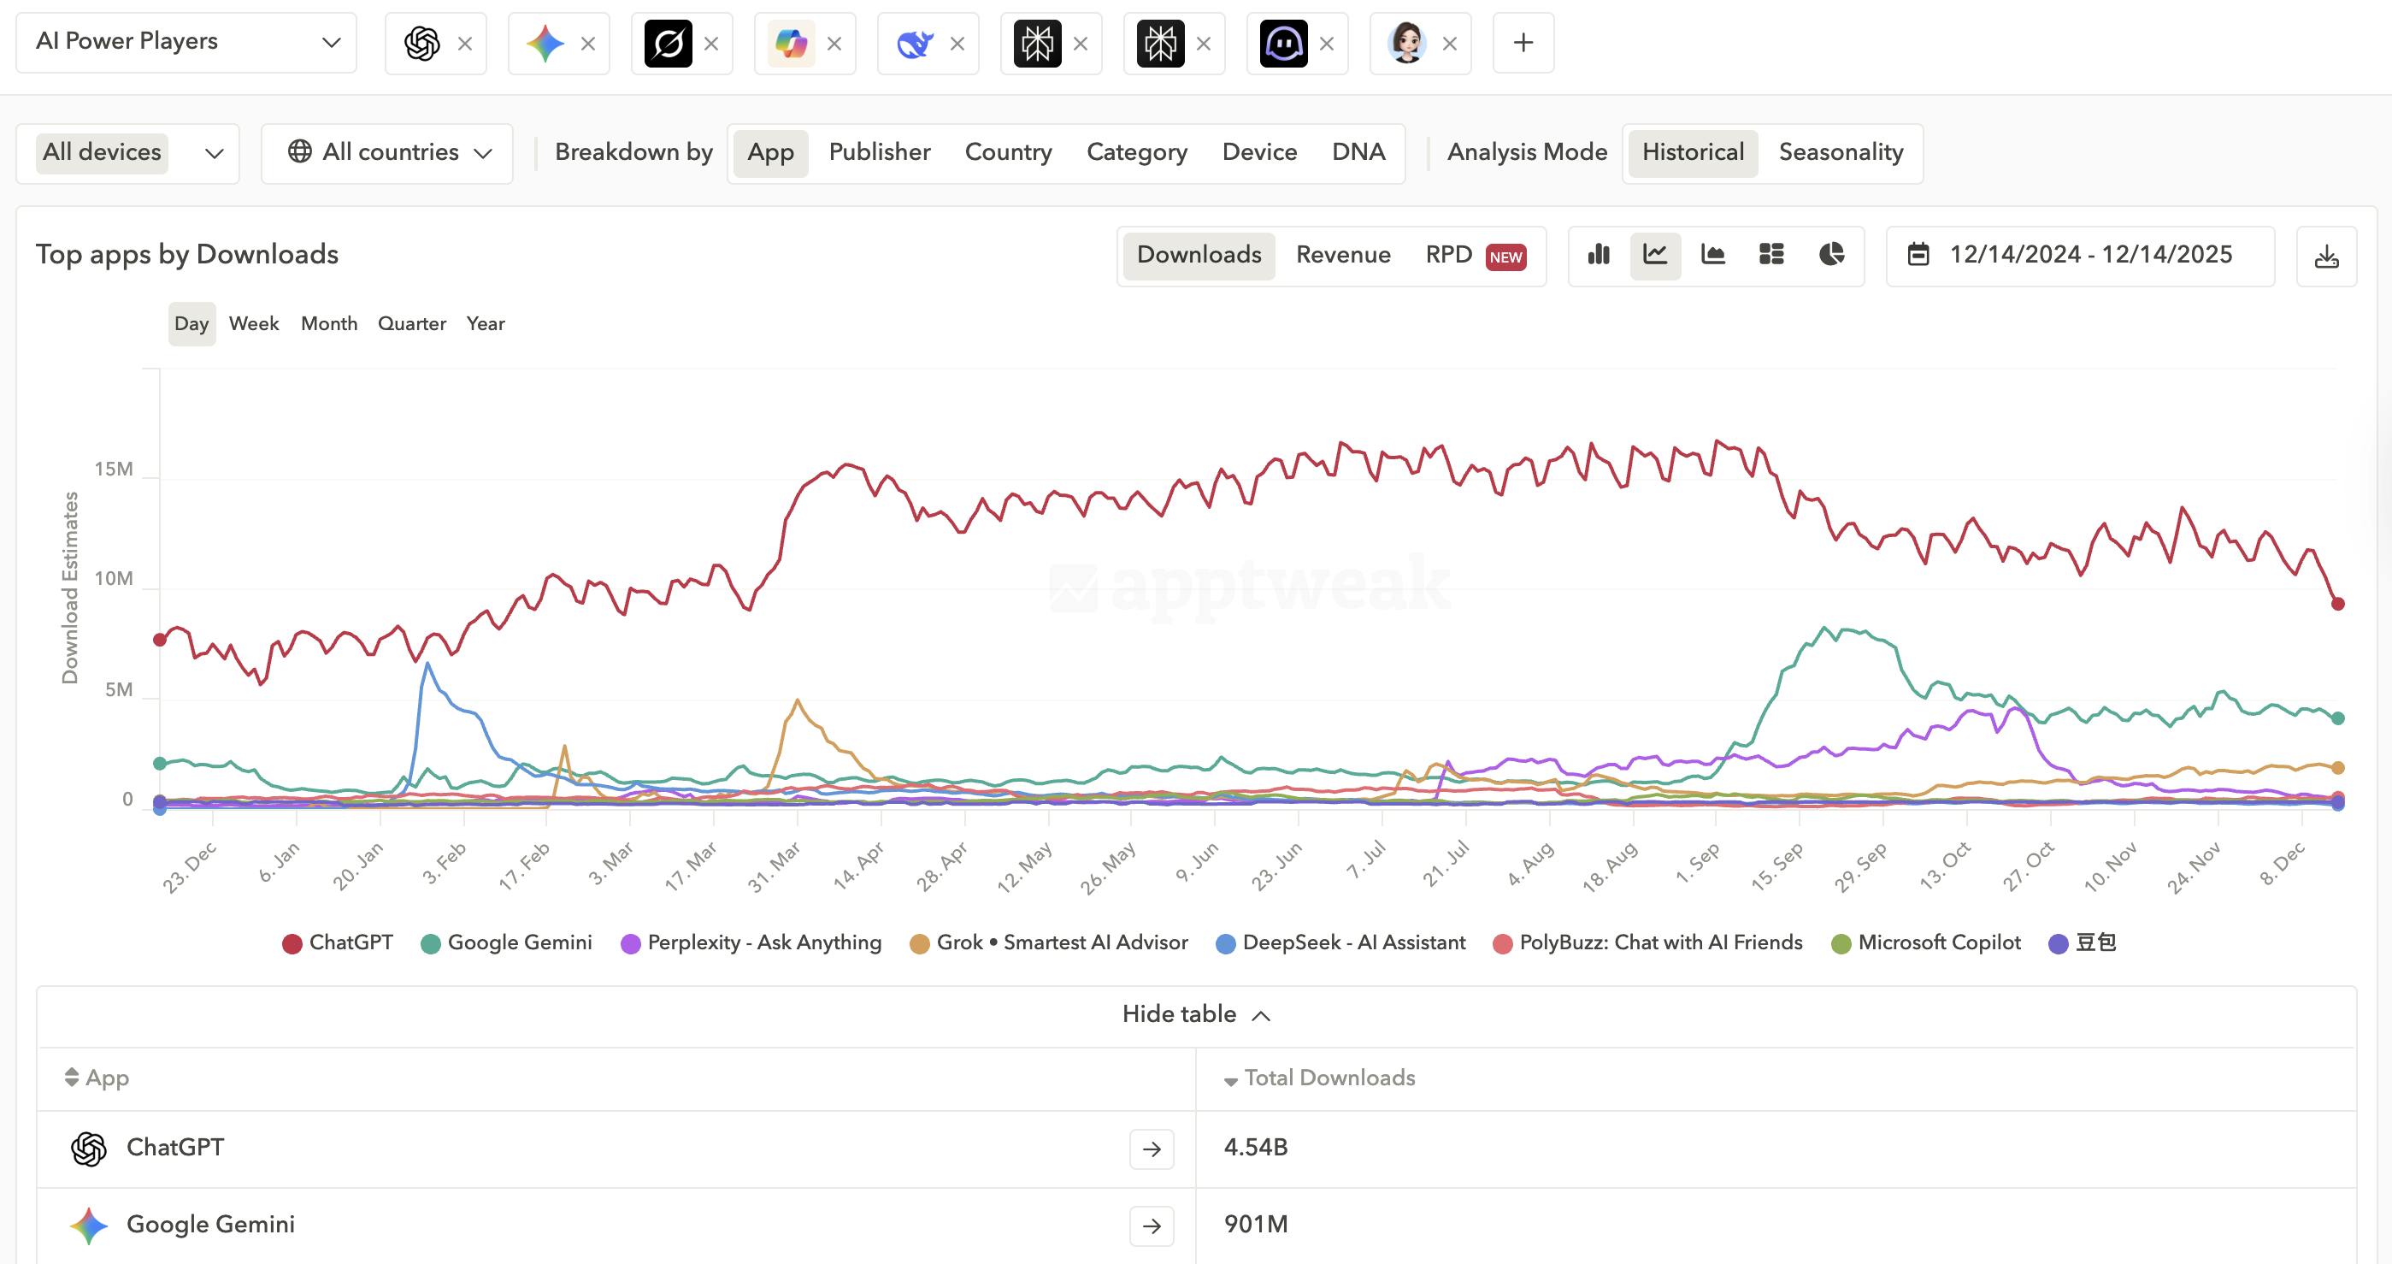
Task: Open the ChatGPT app detail arrow in table
Action: tap(1152, 1149)
